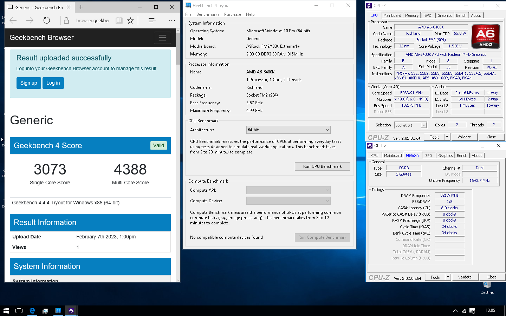Viewport: 506px width, 316px height.
Task: Open the Socket #1 selection dropdown
Action: [410, 125]
